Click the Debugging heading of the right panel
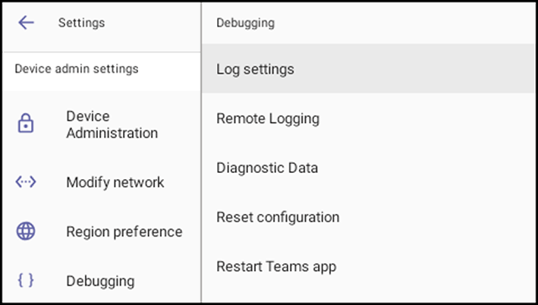538x305 pixels. (245, 23)
